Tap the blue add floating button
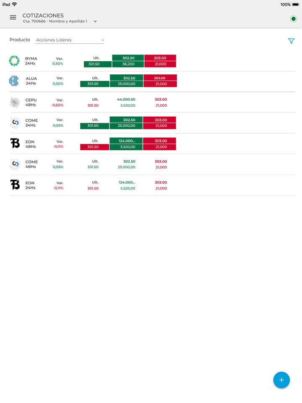 click(x=281, y=380)
